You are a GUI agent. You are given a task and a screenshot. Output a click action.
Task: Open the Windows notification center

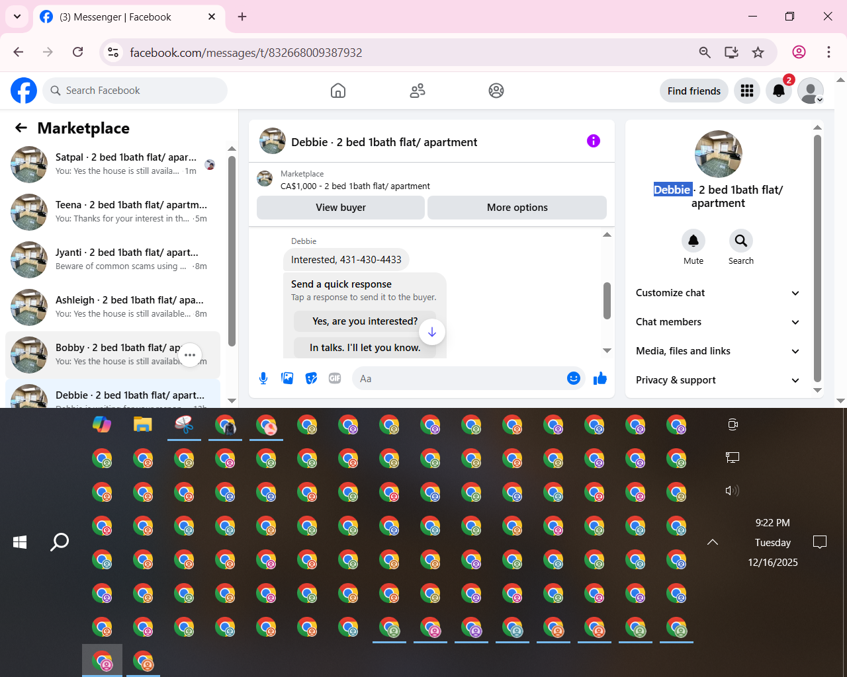tap(820, 542)
